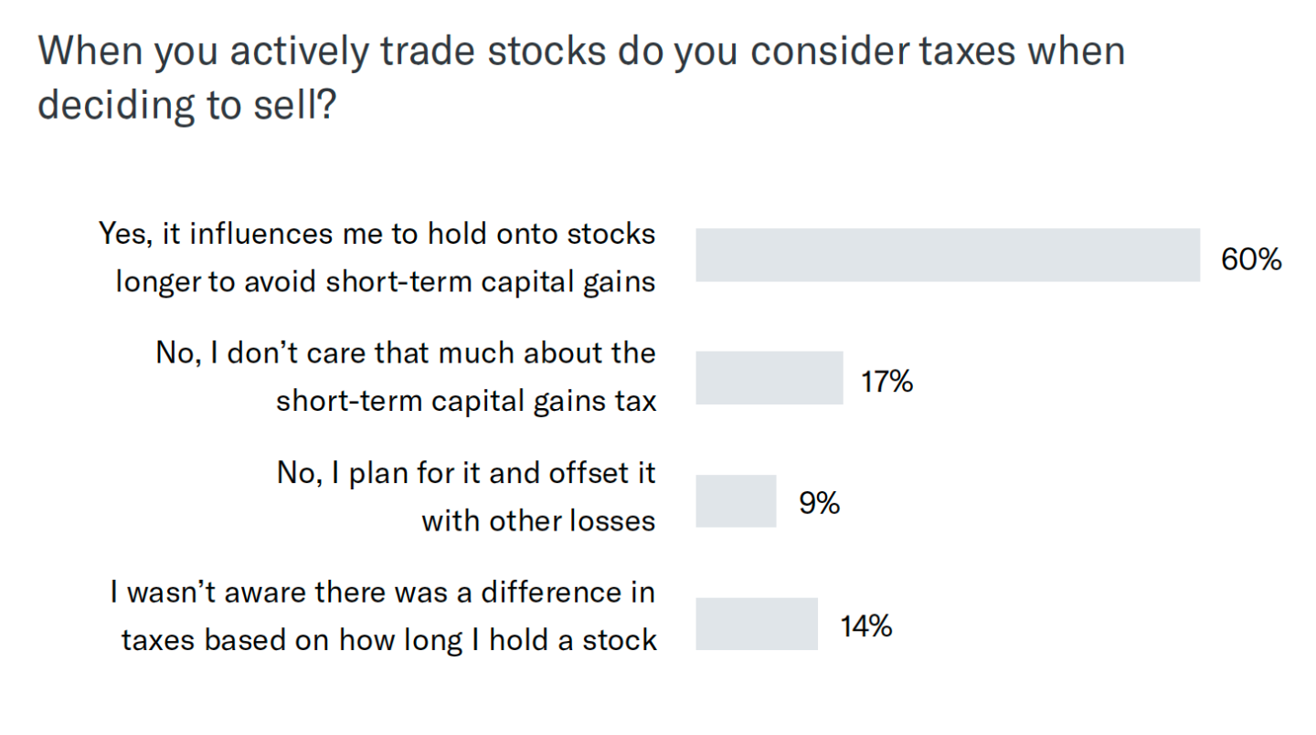Click the 14% bar at the bottom
The width and height of the screenshot is (1316, 735).
click(x=756, y=625)
